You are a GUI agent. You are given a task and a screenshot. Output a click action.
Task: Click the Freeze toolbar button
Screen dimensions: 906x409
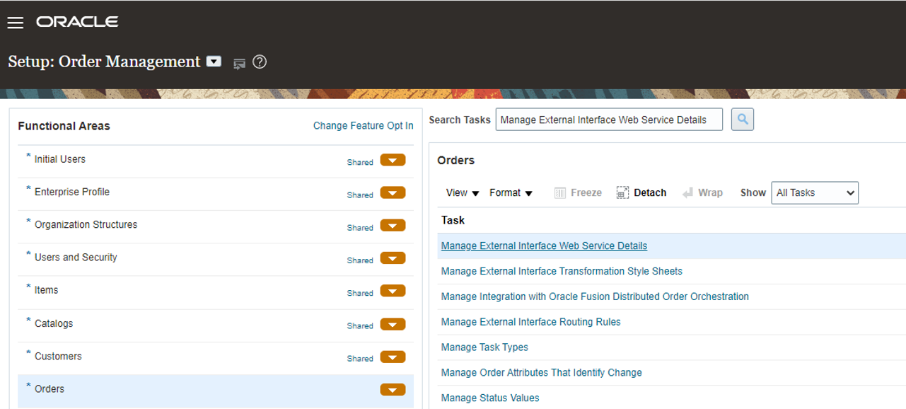point(578,192)
